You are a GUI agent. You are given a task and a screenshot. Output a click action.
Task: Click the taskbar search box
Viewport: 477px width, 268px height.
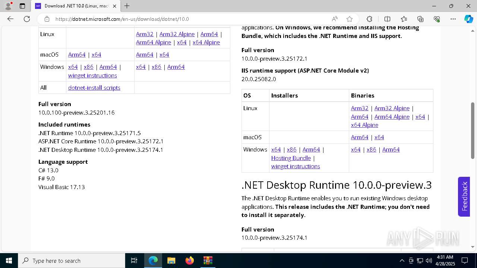click(72, 261)
